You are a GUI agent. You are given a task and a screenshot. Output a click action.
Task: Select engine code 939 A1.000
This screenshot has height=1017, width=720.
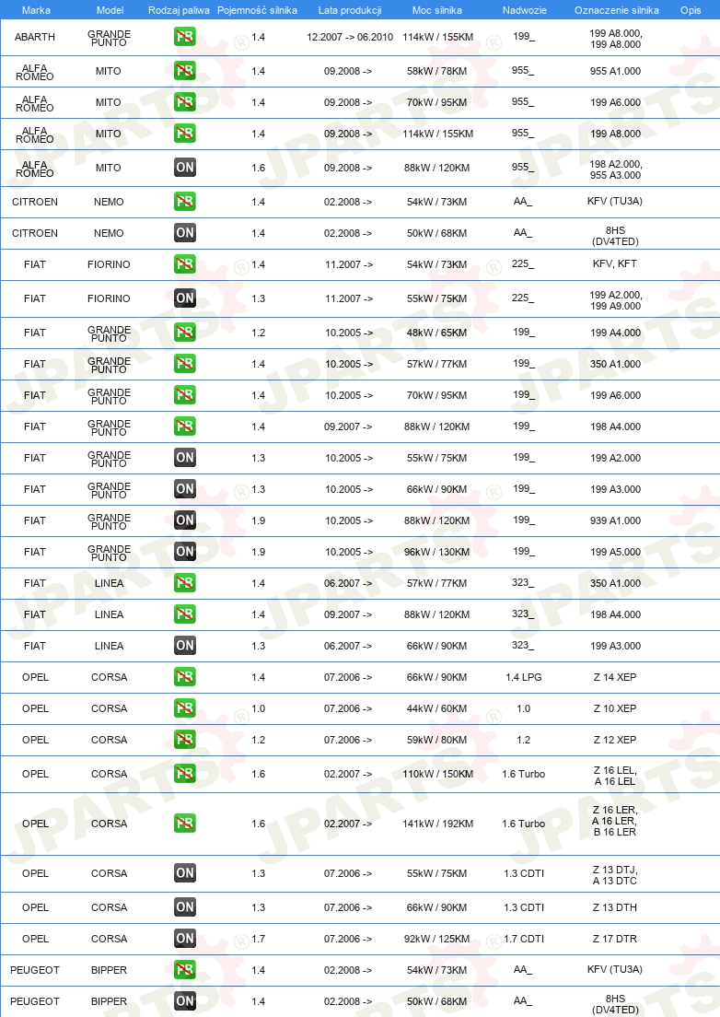616,520
